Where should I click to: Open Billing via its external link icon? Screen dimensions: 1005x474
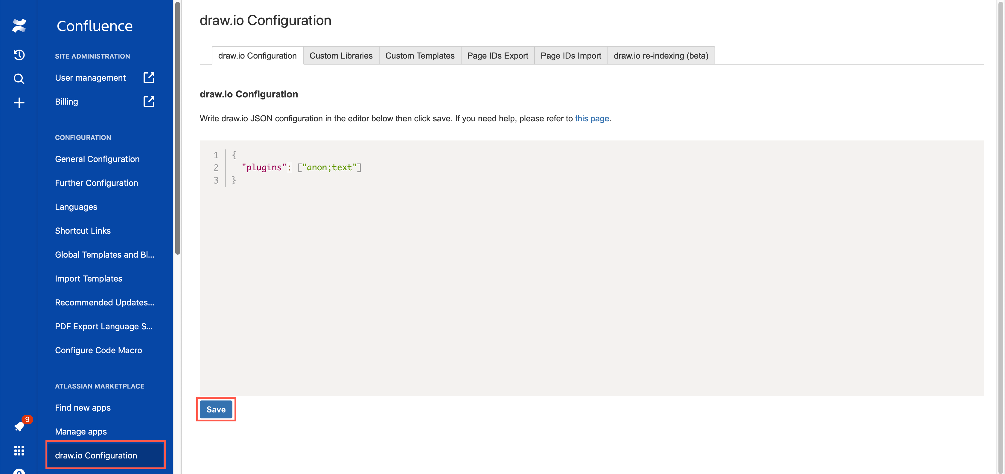pos(150,101)
